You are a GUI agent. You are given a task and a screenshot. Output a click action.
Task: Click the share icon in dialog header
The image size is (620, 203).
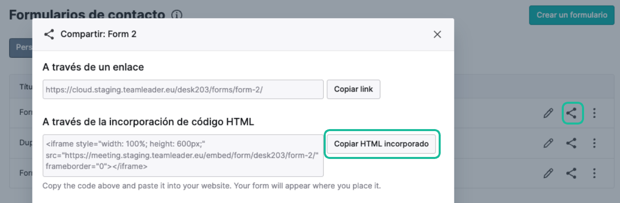point(49,34)
